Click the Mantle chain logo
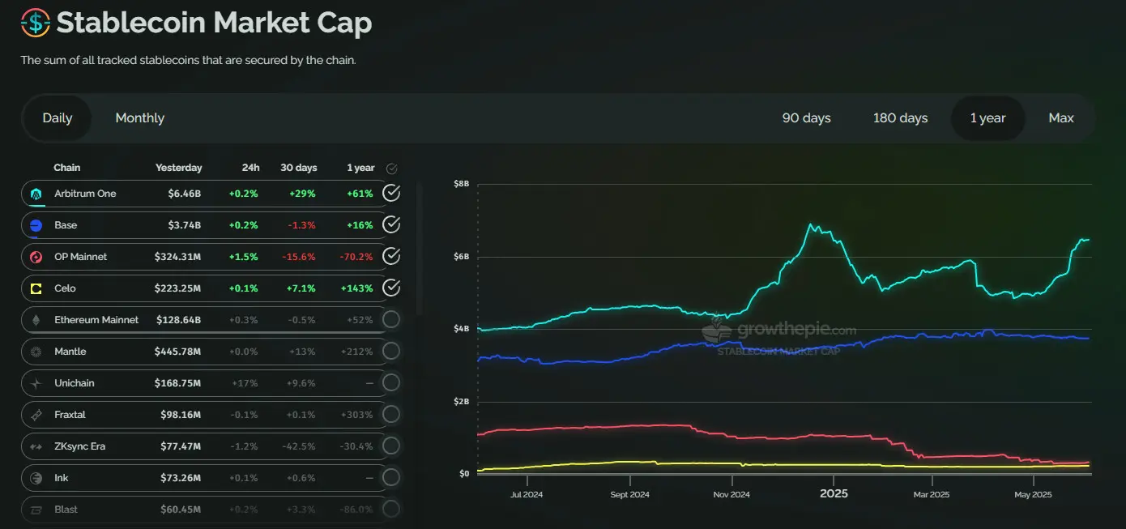Viewport: 1126px width, 529px height. (x=36, y=352)
